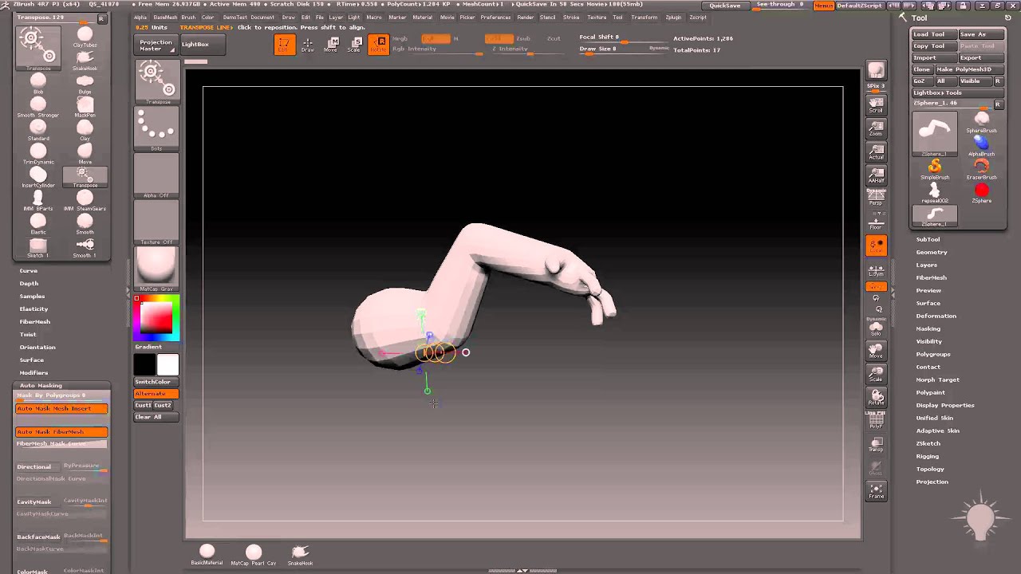Viewport: 1021px width, 574px height.
Task: Activate the Draw mode icon
Action: point(308,45)
